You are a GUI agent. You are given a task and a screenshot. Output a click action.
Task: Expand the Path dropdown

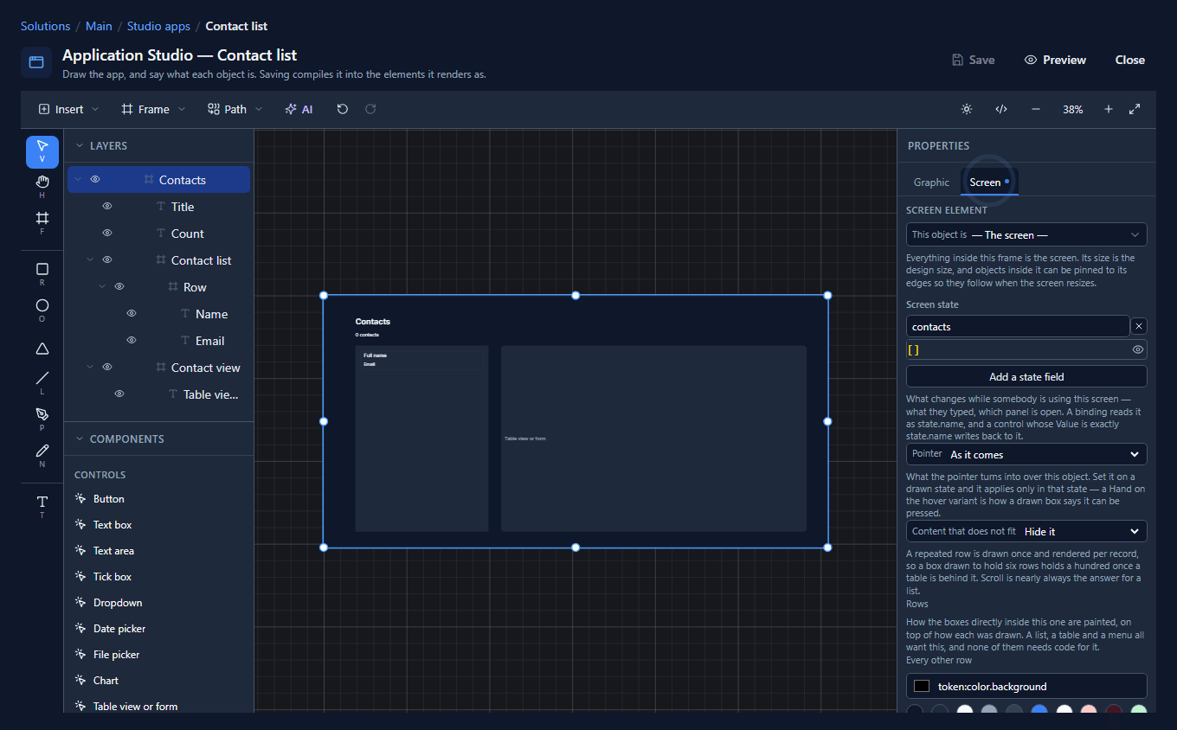tap(235, 109)
